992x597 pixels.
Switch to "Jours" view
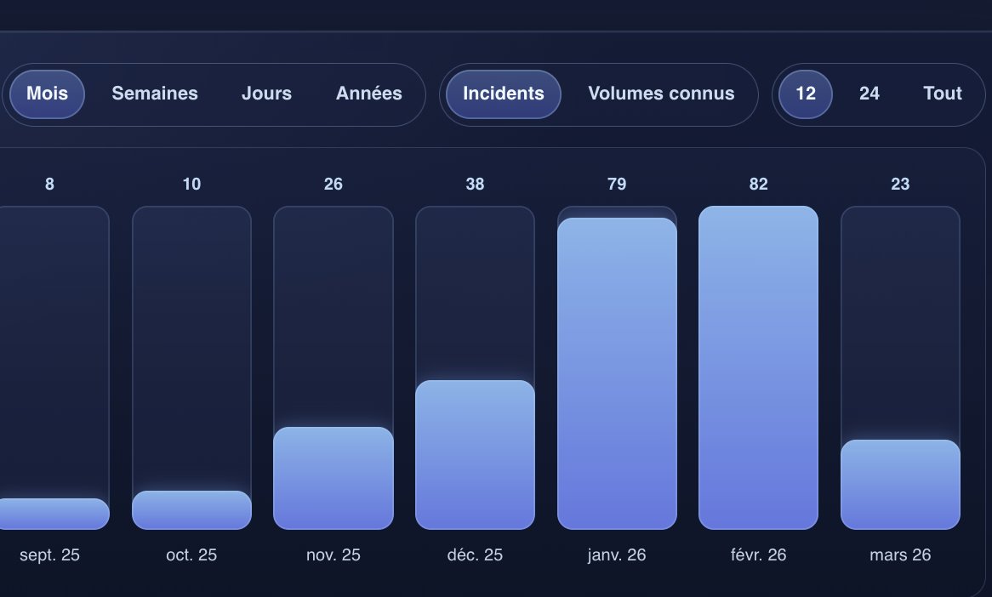(x=266, y=94)
